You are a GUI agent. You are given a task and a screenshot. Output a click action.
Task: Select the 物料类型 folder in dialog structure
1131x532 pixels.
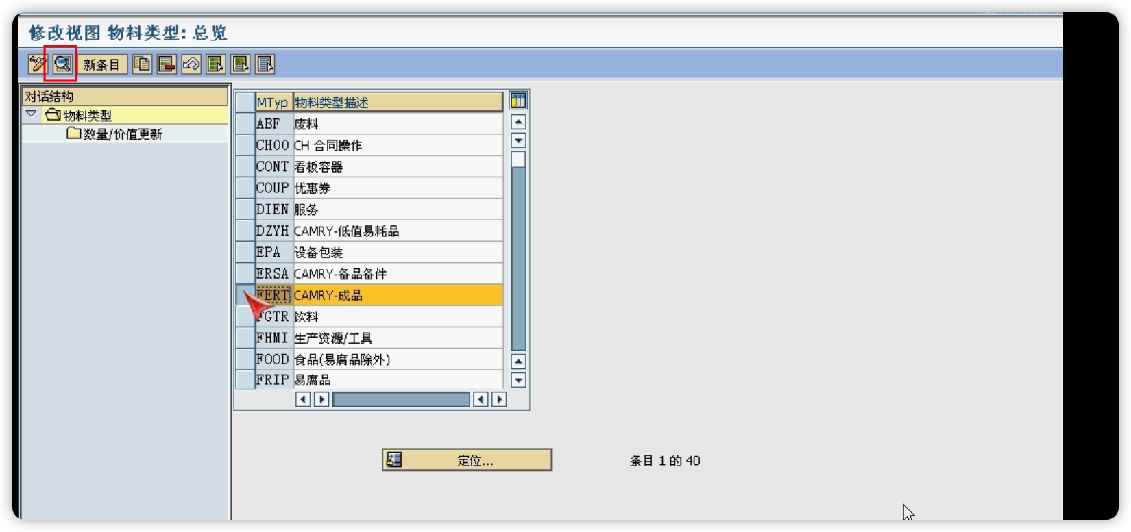click(78, 115)
